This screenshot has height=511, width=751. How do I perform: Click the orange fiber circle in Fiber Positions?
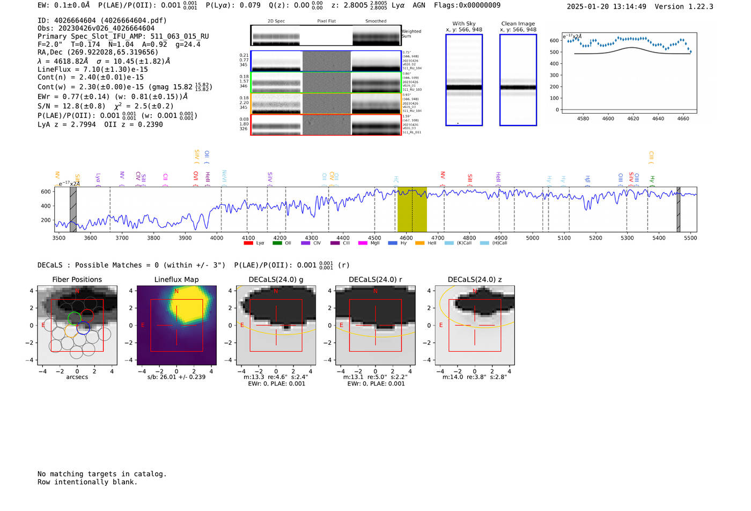click(x=71, y=330)
